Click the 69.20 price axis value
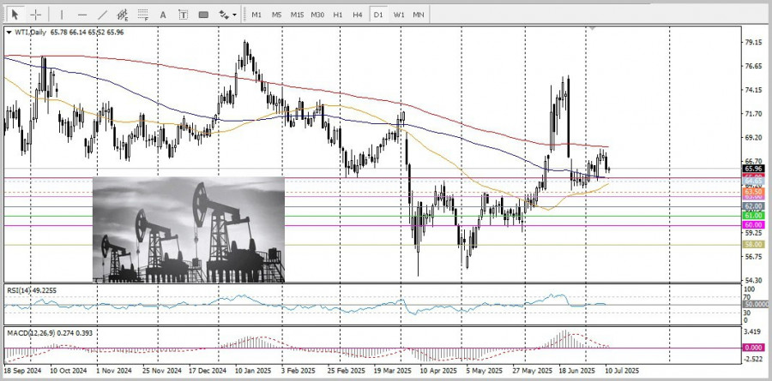 (x=754, y=138)
